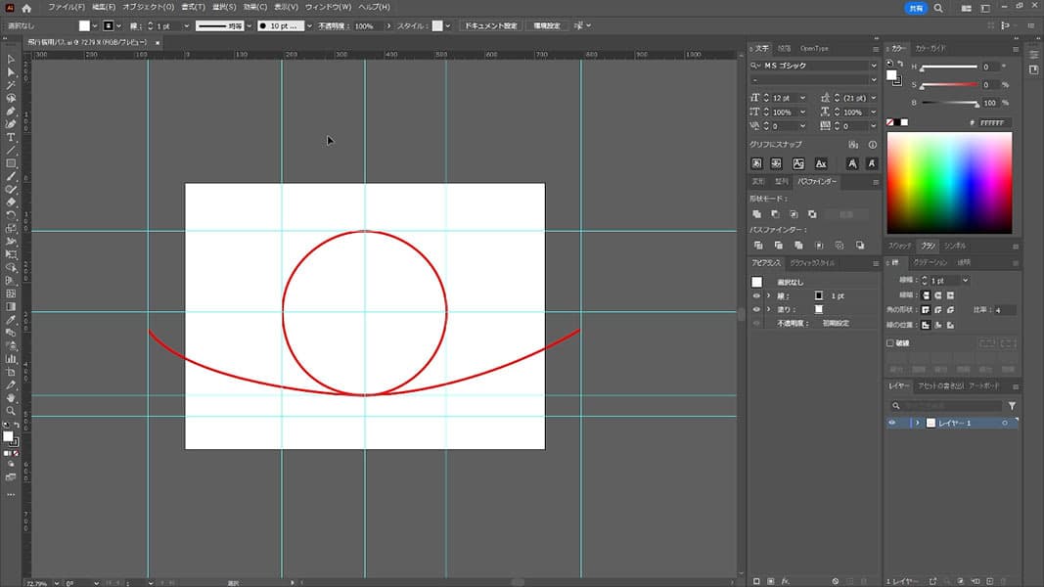
Task: Select the Type tool in the toolbar
Action: pyautogui.click(x=11, y=138)
